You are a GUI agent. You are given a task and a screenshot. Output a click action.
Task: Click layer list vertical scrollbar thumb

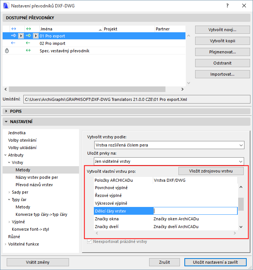point(241,204)
